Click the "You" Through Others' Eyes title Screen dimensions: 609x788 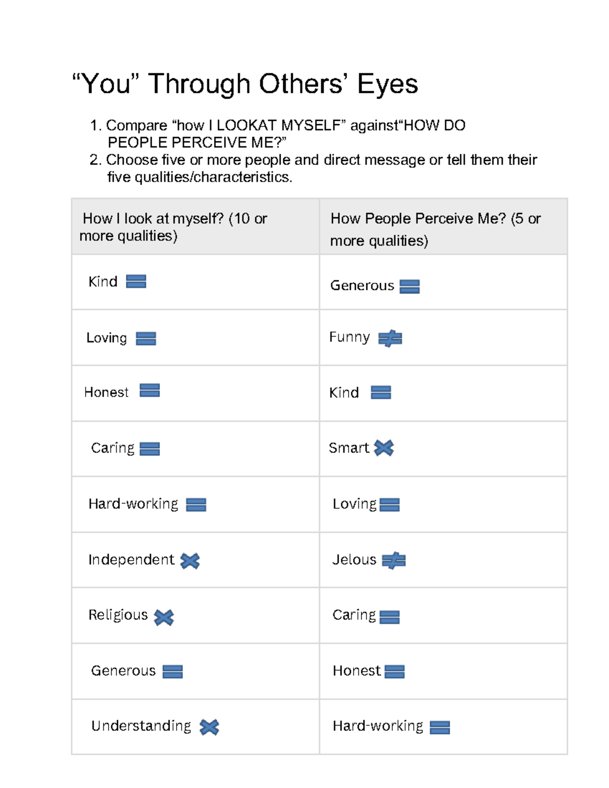(x=245, y=84)
